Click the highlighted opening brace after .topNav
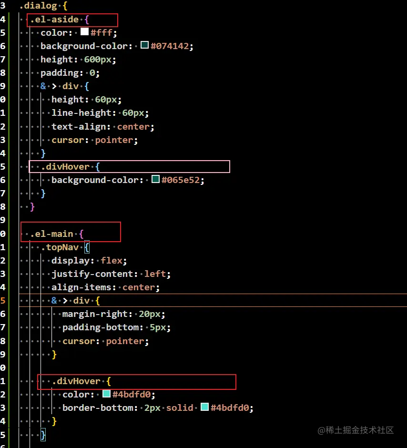Viewport: 407px width, 448px height. pyautogui.click(x=87, y=247)
